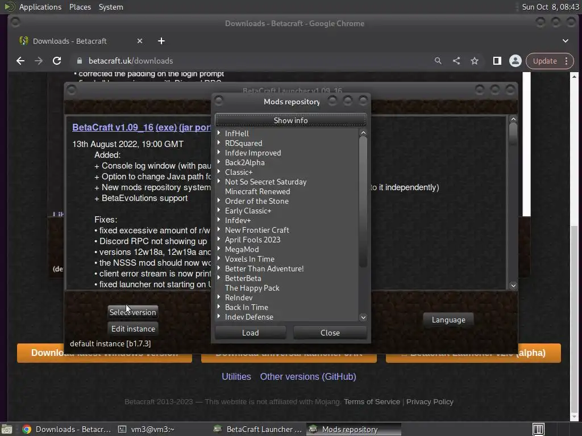This screenshot has width=582, height=436.
Task: Open the Chrome profile avatar
Action: click(x=515, y=61)
